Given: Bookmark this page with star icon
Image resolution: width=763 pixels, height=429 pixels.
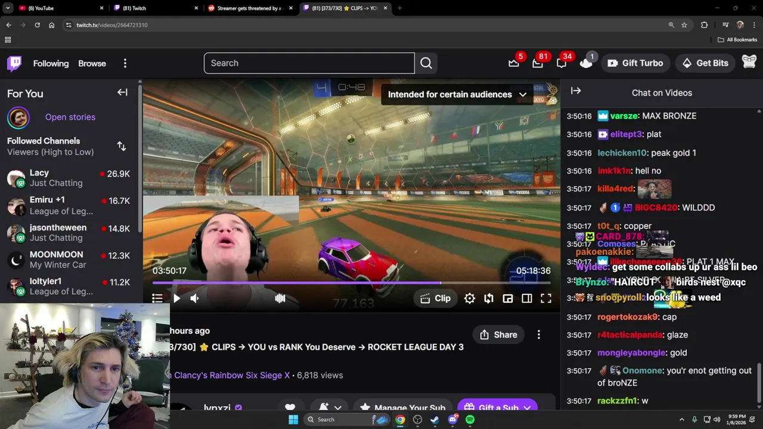Looking at the screenshot, I should click(684, 25).
